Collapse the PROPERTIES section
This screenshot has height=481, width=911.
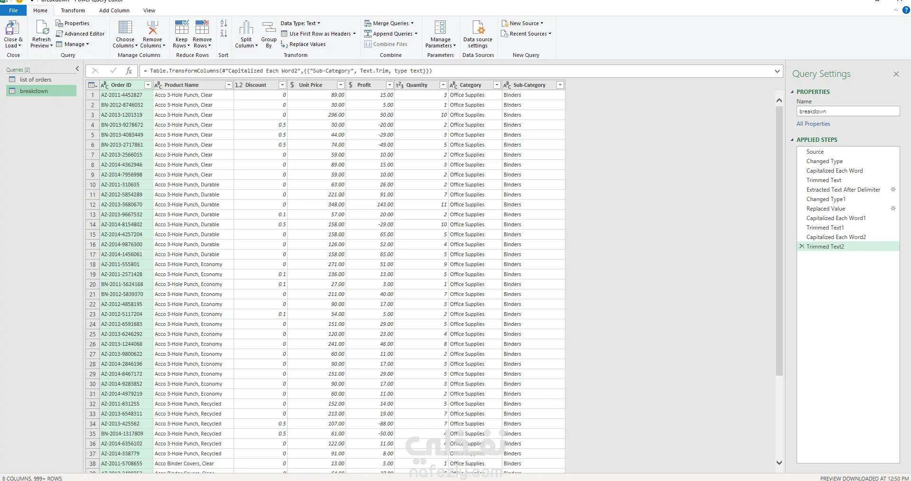pos(792,92)
